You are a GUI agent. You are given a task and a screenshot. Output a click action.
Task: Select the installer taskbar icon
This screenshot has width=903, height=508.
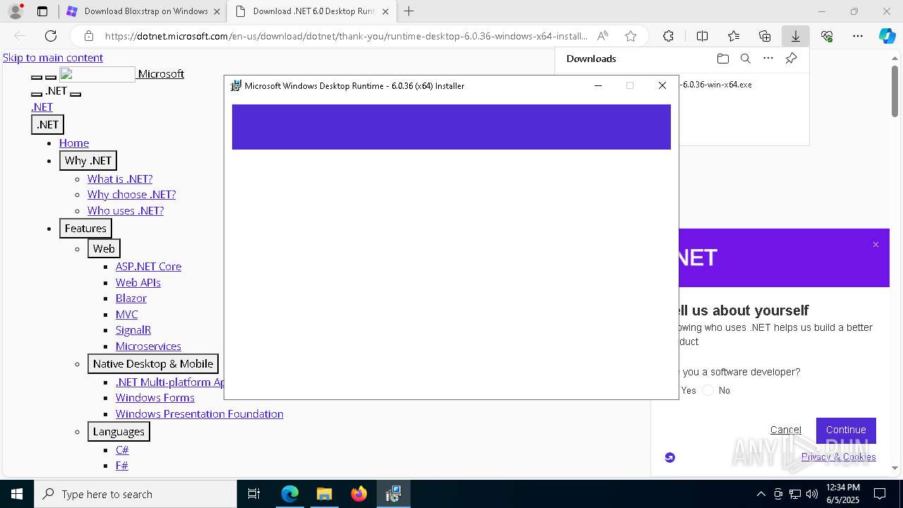[x=393, y=494]
